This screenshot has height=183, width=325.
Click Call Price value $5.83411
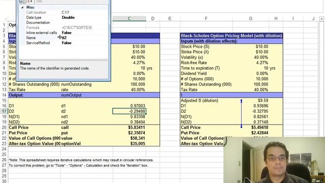click(x=137, y=128)
